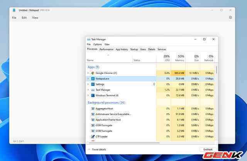Click the End task button
The image size is (247, 161).
[x=208, y=149]
